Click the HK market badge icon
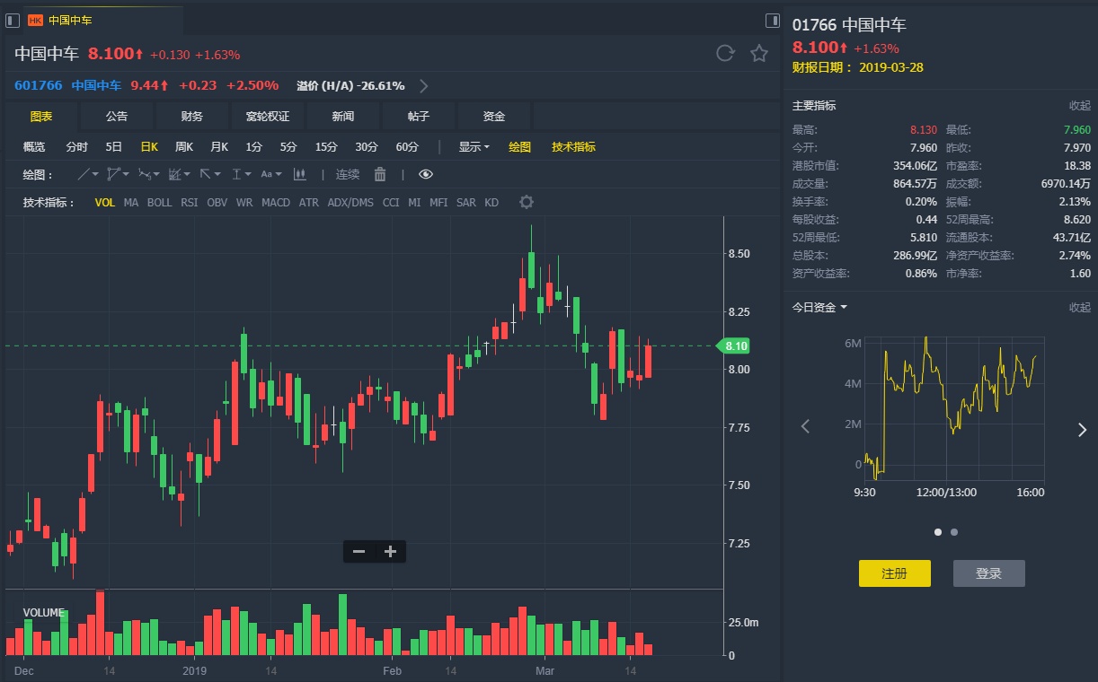1098x682 pixels. (35, 20)
